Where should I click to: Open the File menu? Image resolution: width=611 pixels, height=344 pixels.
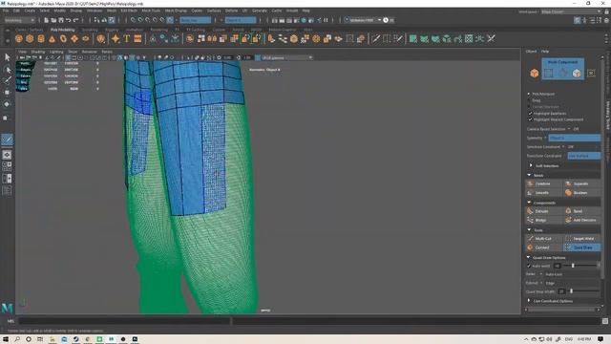(x=6, y=11)
